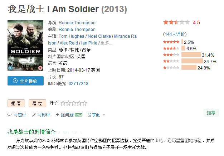
Task: Open director Ronnie Thompson link
Action: point(77,22)
